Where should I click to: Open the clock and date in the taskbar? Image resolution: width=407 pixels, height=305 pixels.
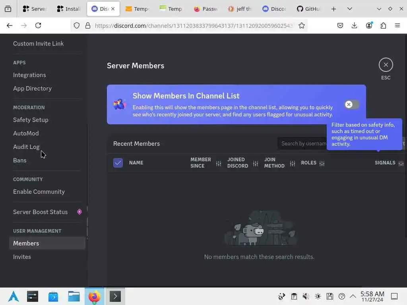[372, 296]
